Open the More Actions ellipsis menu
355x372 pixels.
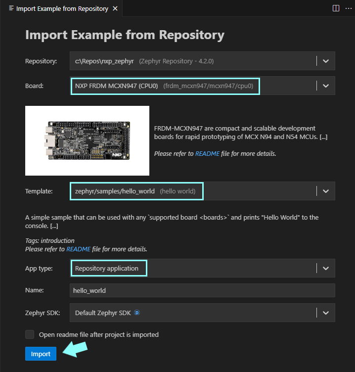(x=349, y=8)
